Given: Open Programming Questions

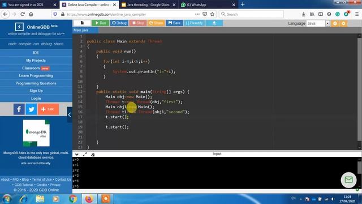Looking at the screenshot, I should [36, 83].
